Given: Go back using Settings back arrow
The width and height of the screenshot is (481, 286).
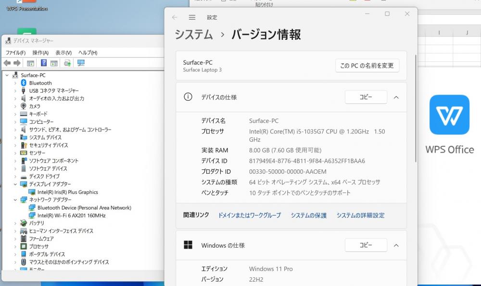Looking at the screenshot, I should [x=175, y=17].
